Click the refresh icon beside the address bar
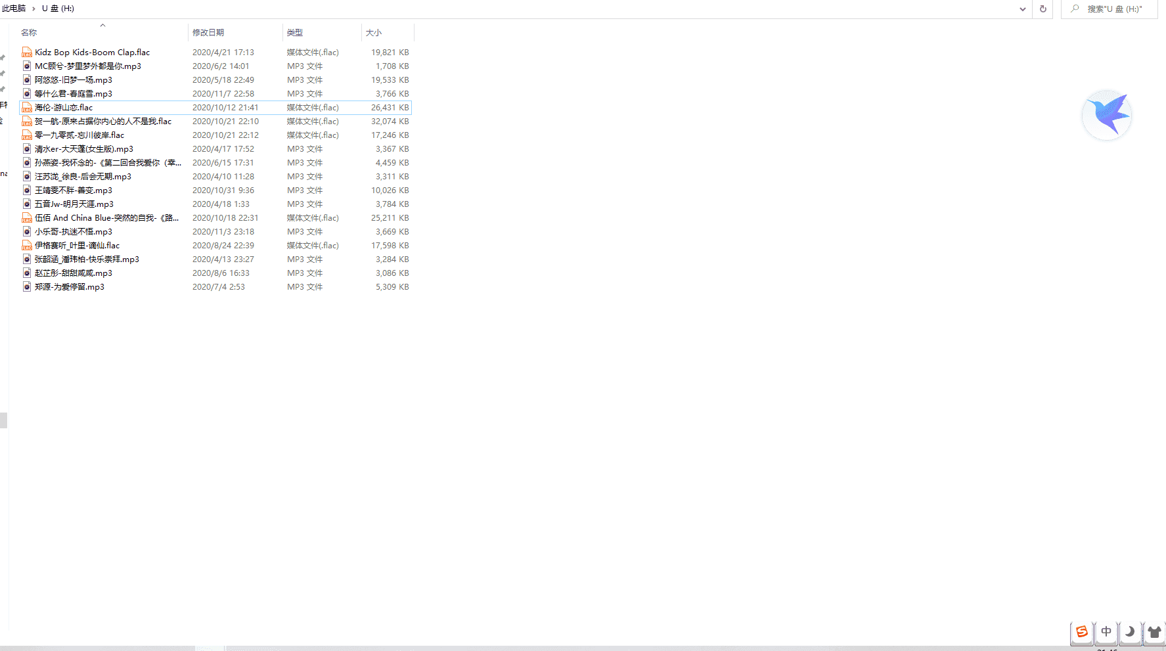 1043,9
